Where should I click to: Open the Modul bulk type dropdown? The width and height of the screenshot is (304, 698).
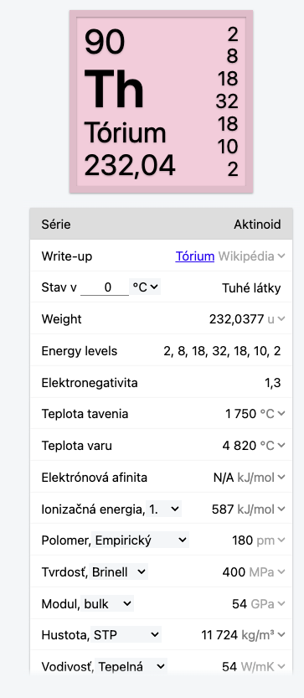[107, 603]
